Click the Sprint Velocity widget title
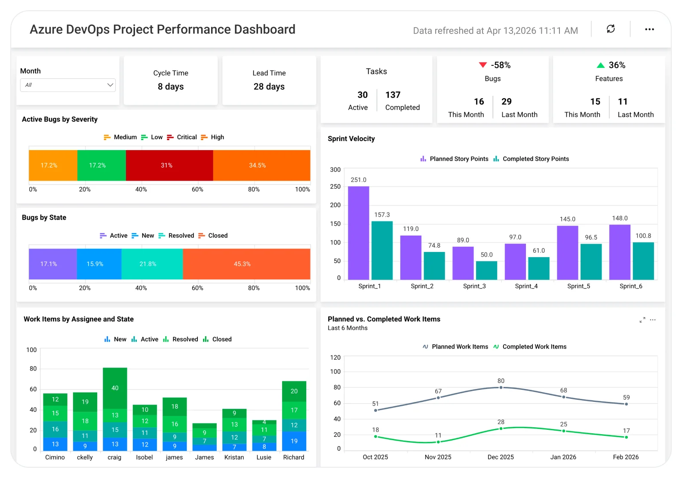Screen dimensions: 682x478 click(351, 139)
